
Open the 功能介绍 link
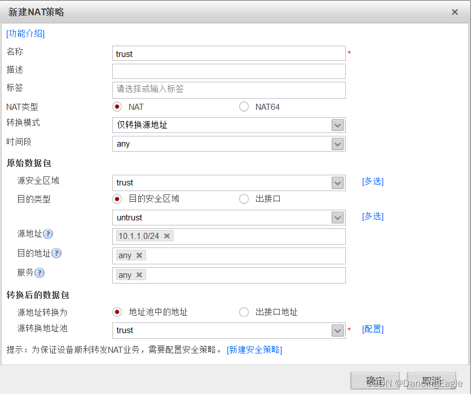25,33
